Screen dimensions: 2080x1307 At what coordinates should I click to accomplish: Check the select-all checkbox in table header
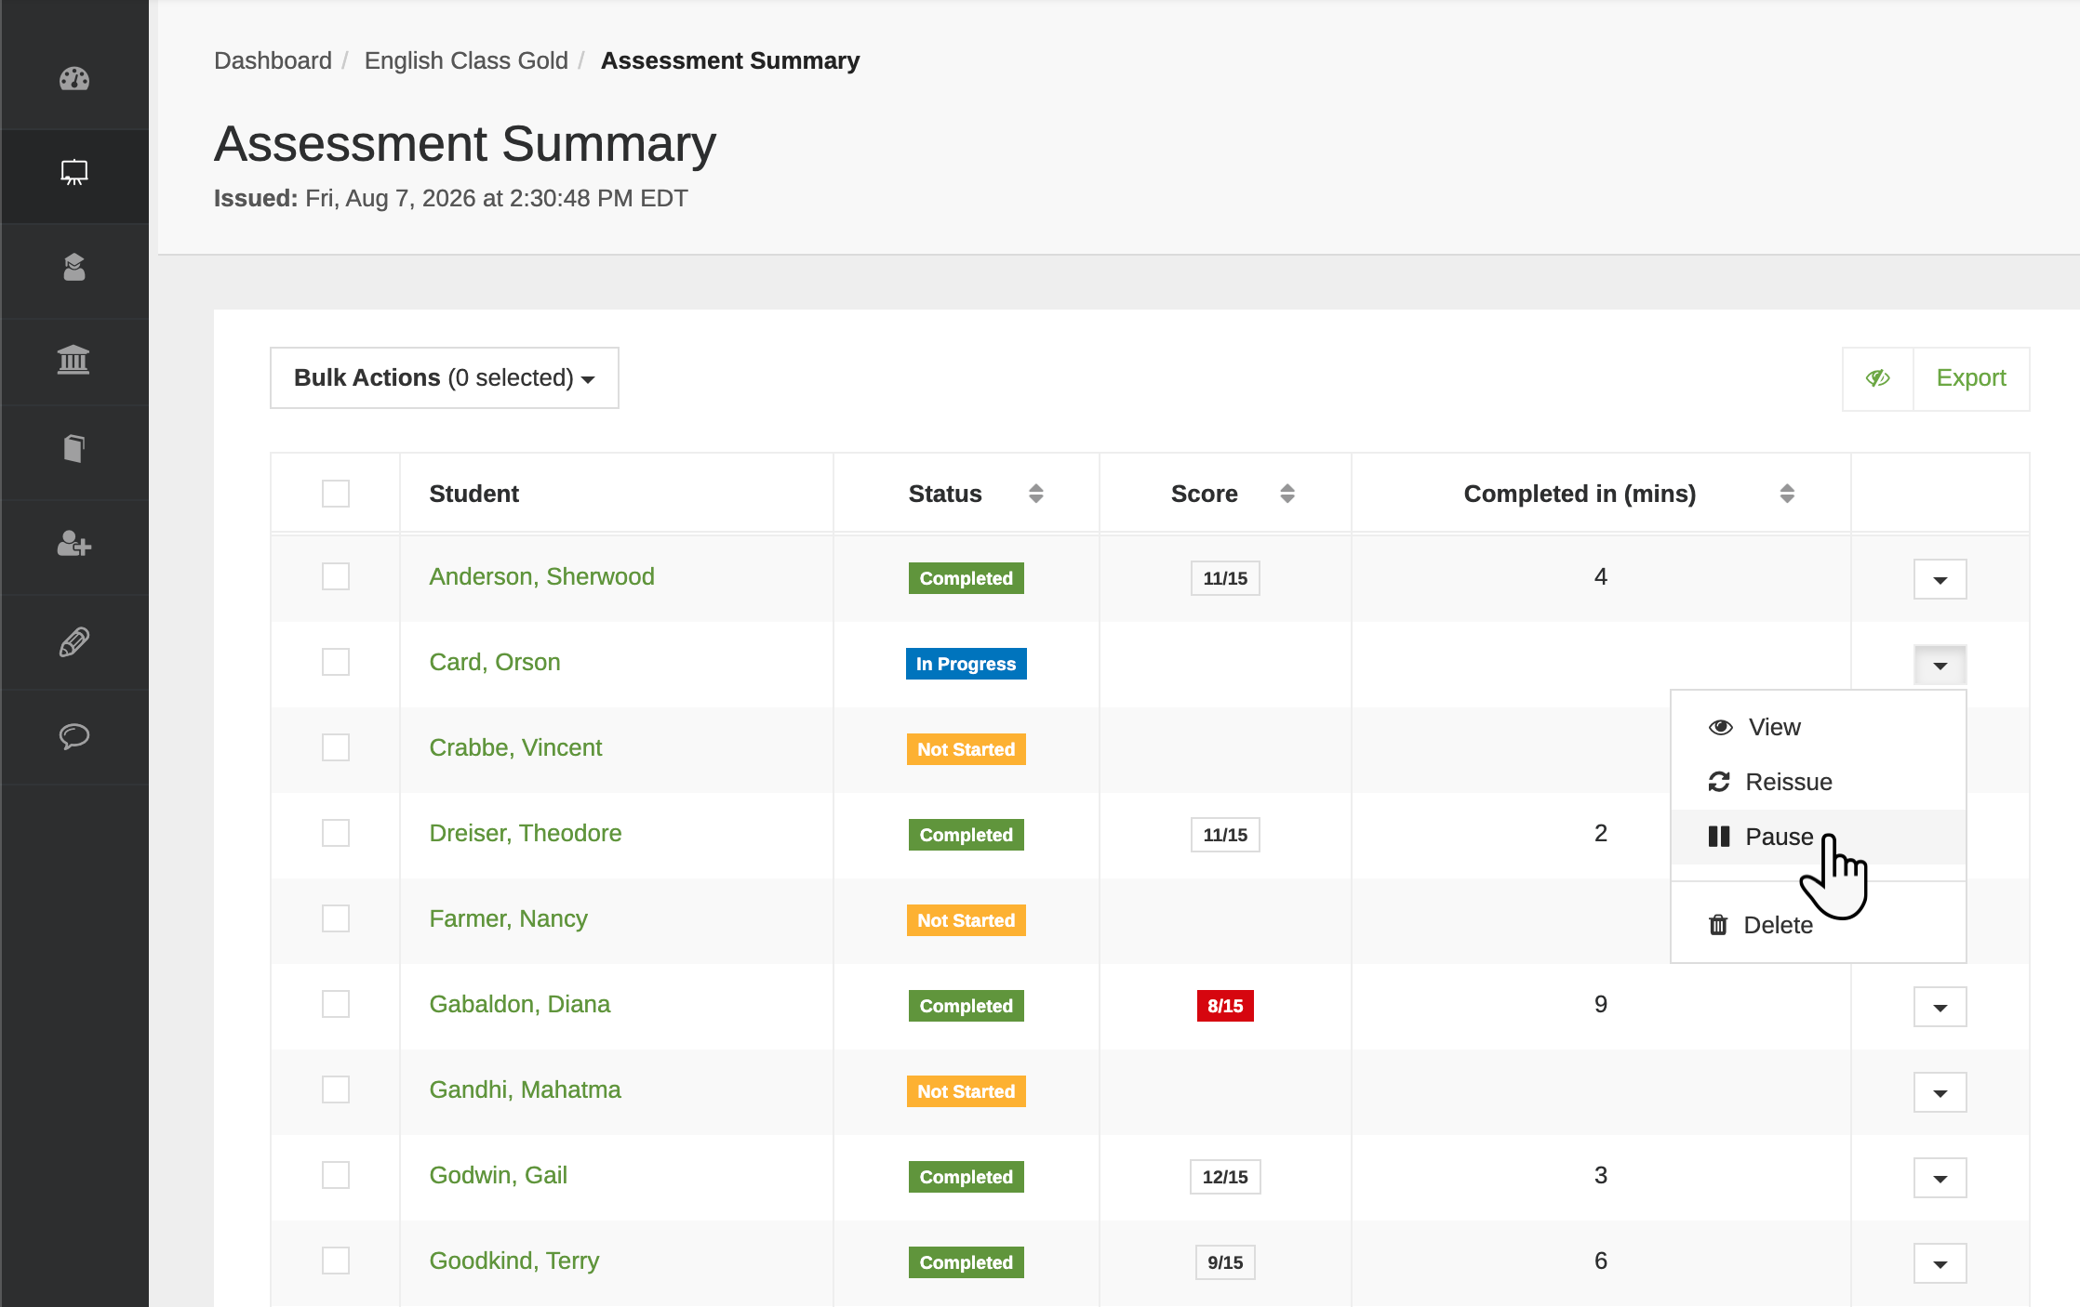[x=336, y=494]
